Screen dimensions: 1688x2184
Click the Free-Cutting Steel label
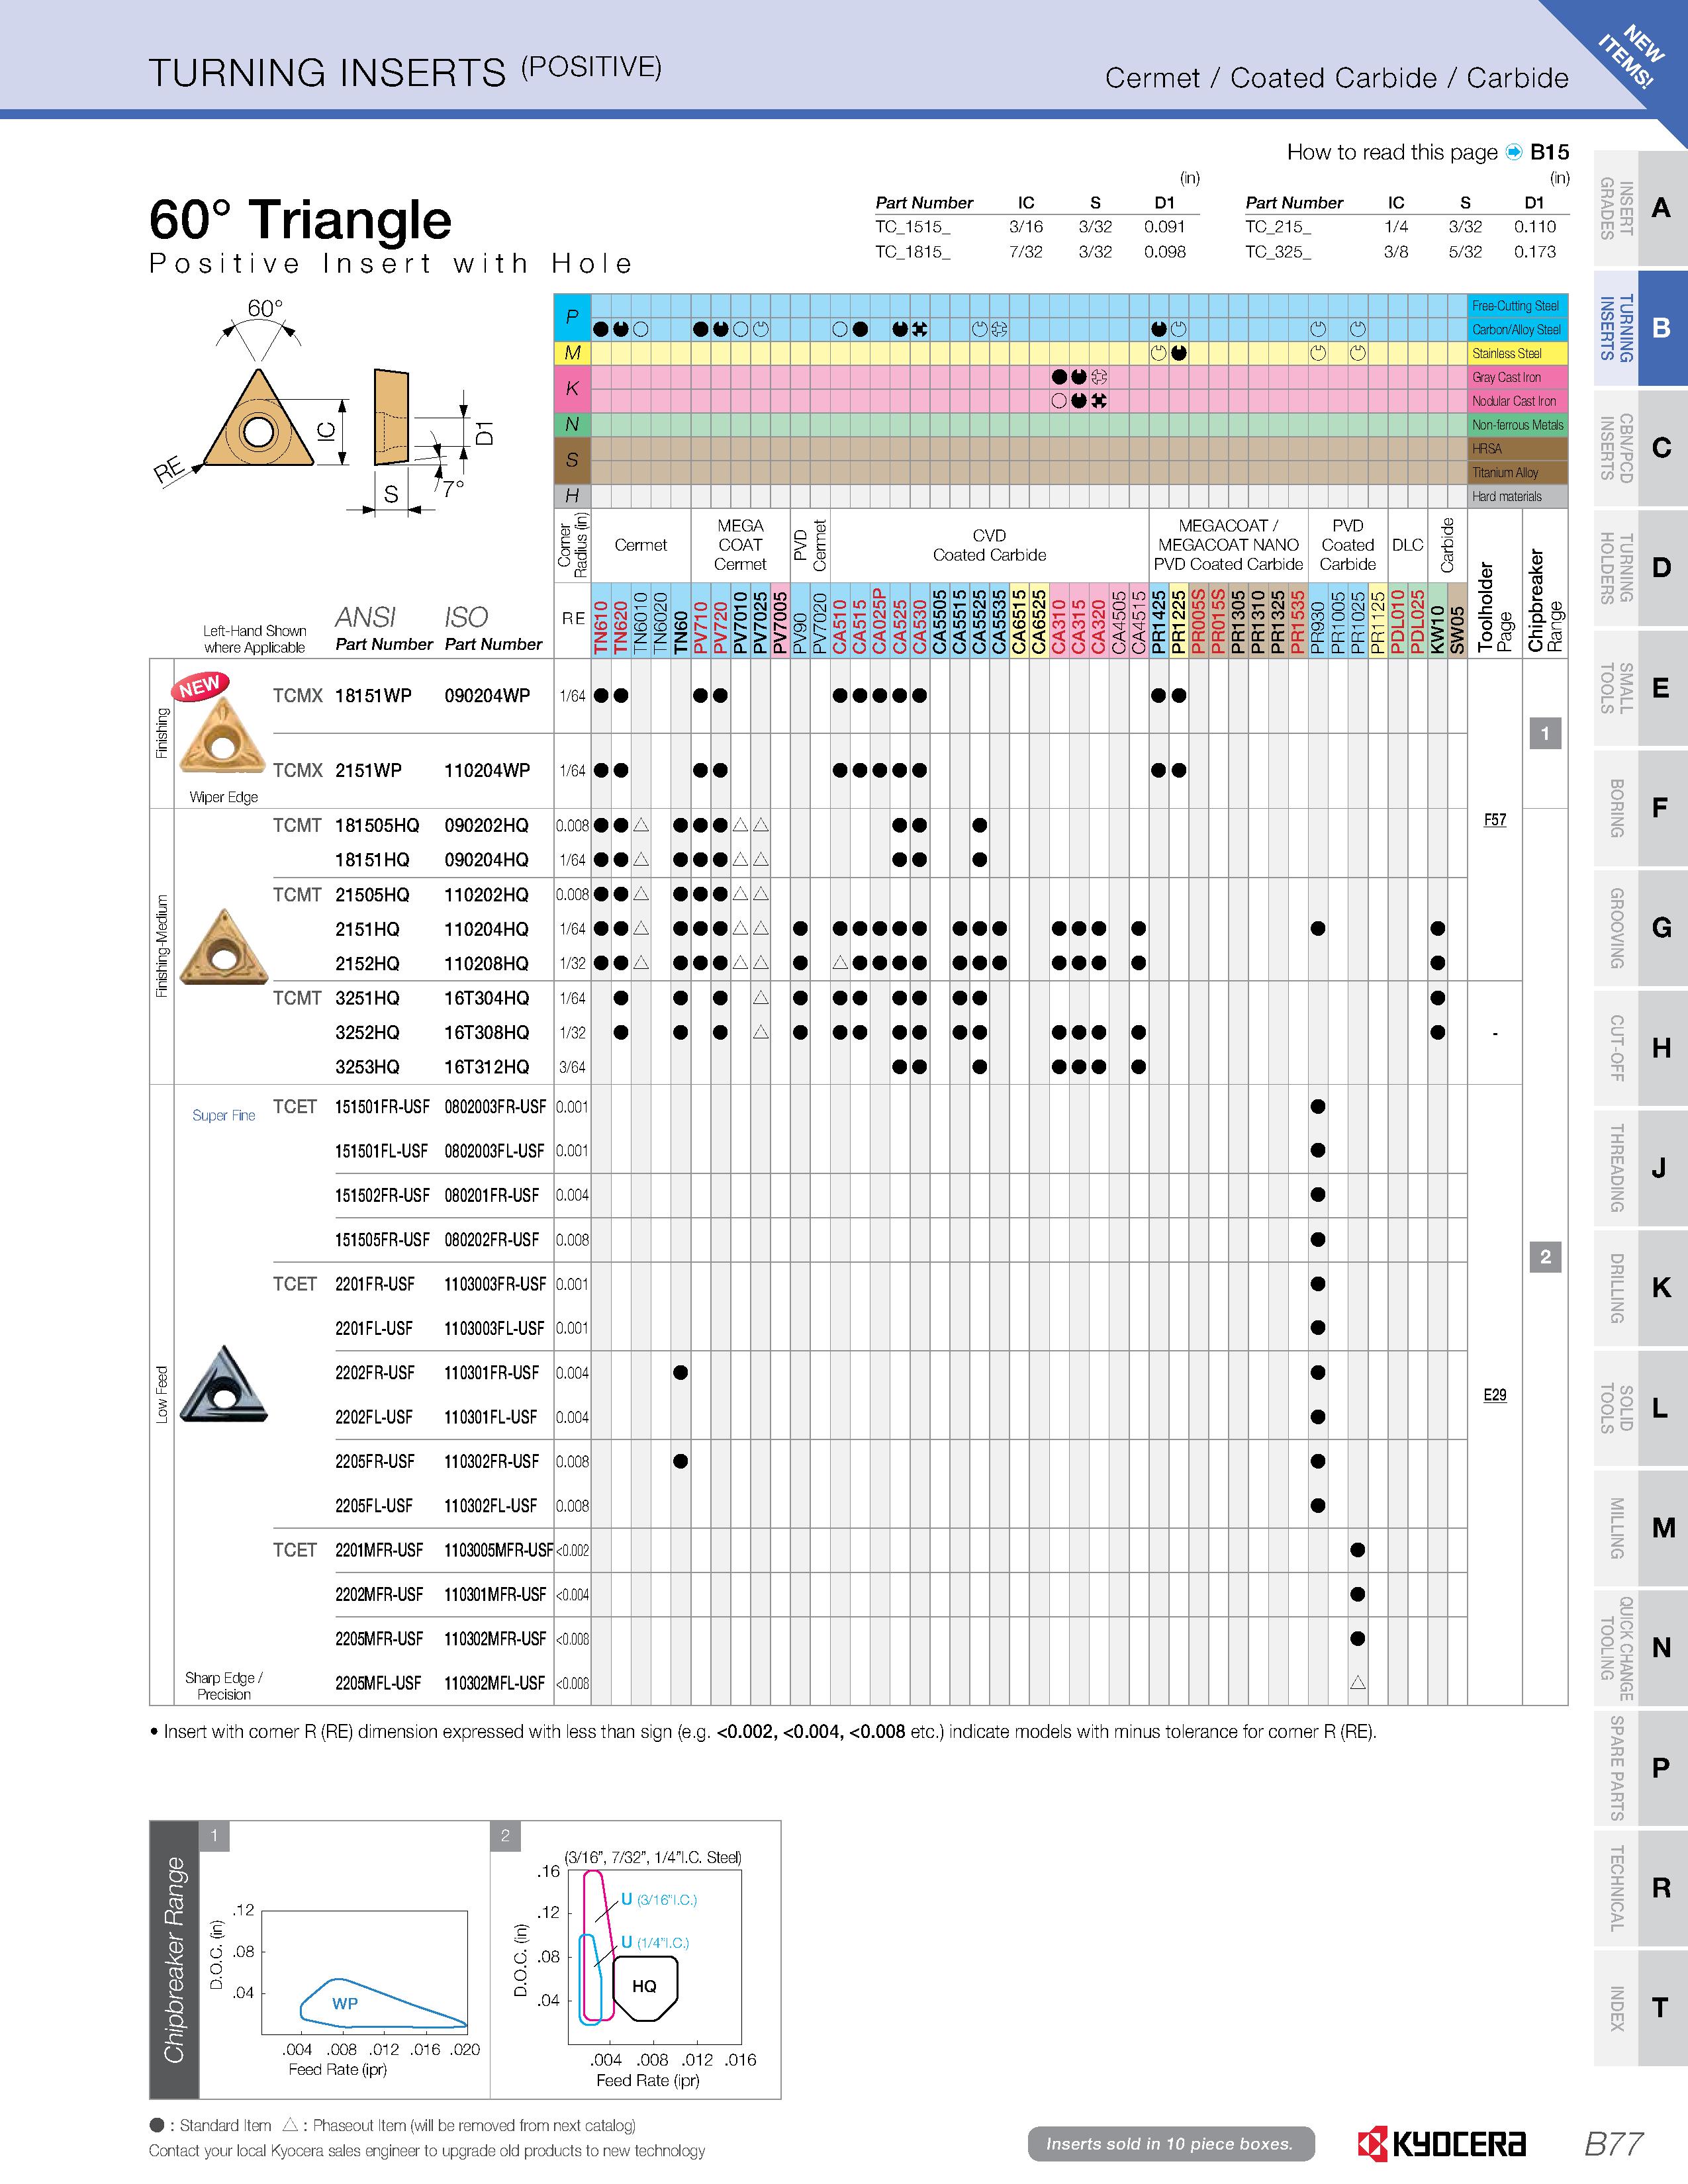[1516, 306]
